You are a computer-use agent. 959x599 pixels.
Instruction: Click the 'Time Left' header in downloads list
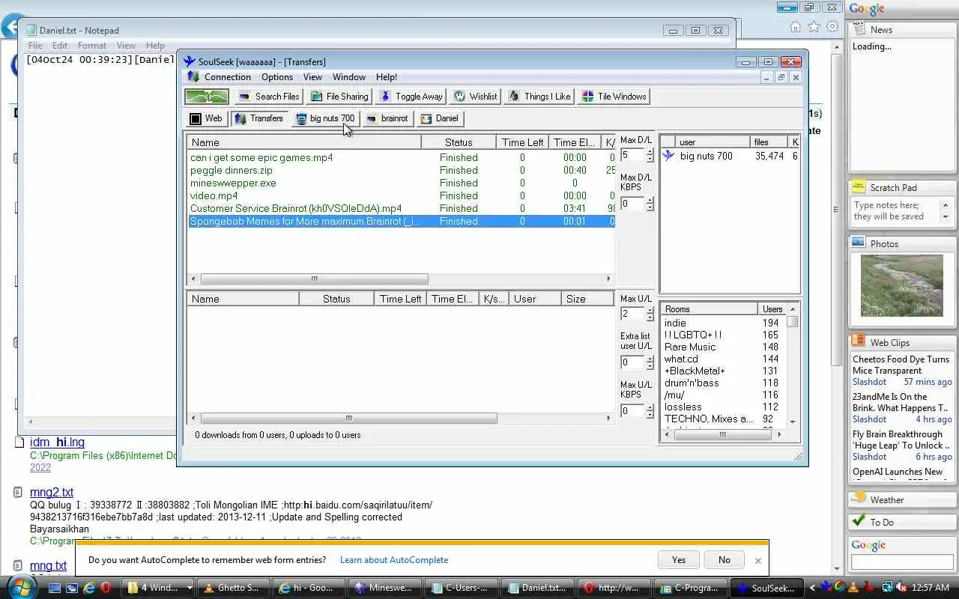(522, 142)
